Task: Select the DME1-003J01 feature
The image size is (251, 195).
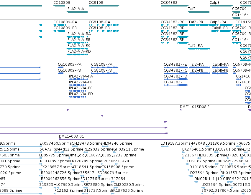Action: click(155, 139)
